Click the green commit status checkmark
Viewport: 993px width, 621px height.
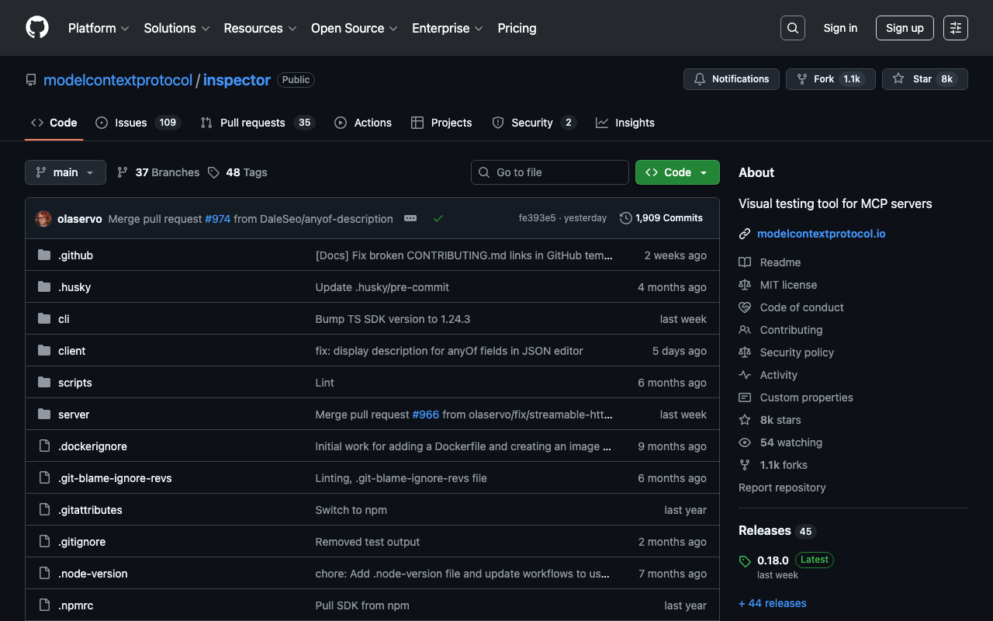[x=438, y=219]
